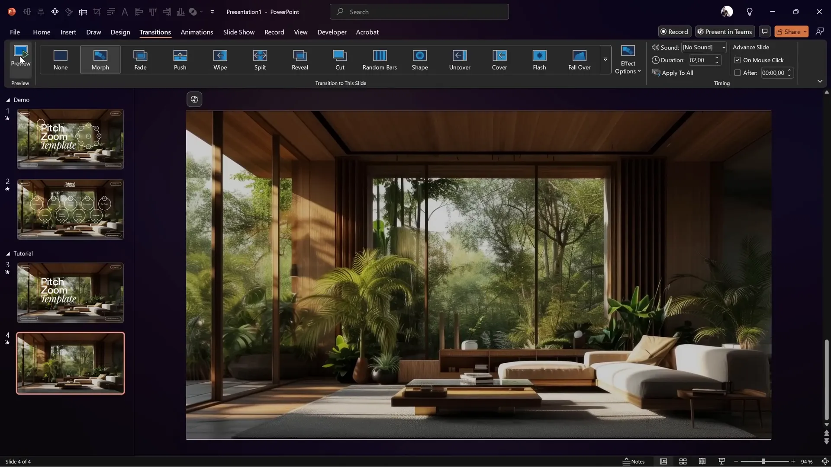Apply the Fade transition
This screenshot has height=467, width=831.
coord(140,59)
